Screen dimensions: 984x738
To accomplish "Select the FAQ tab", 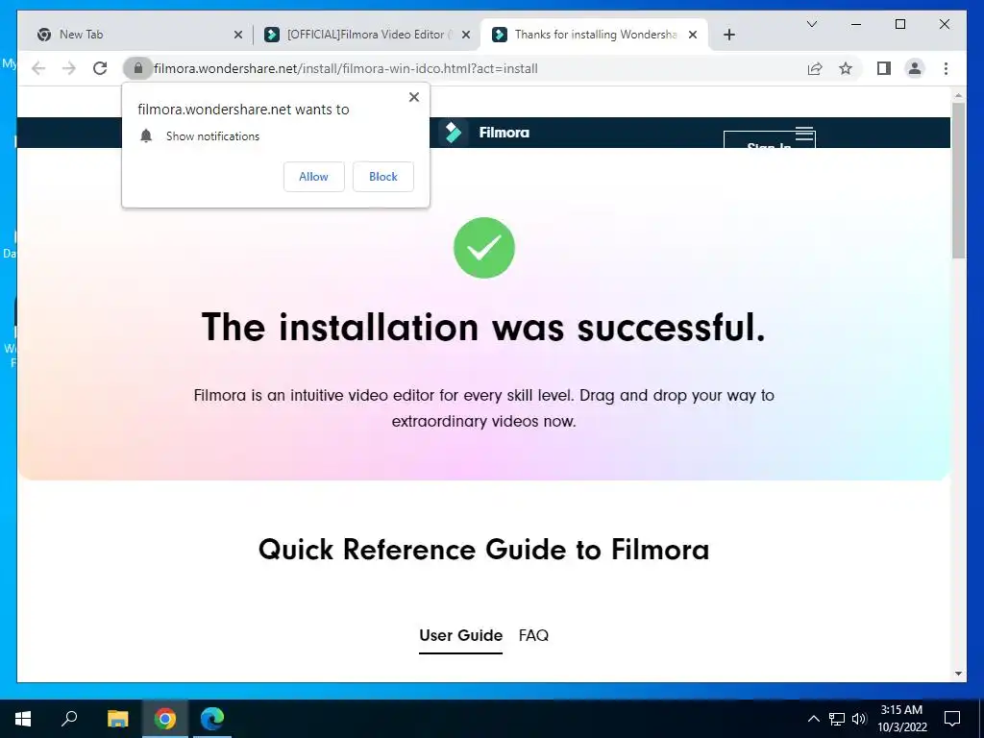I will [x=533, y=636].
